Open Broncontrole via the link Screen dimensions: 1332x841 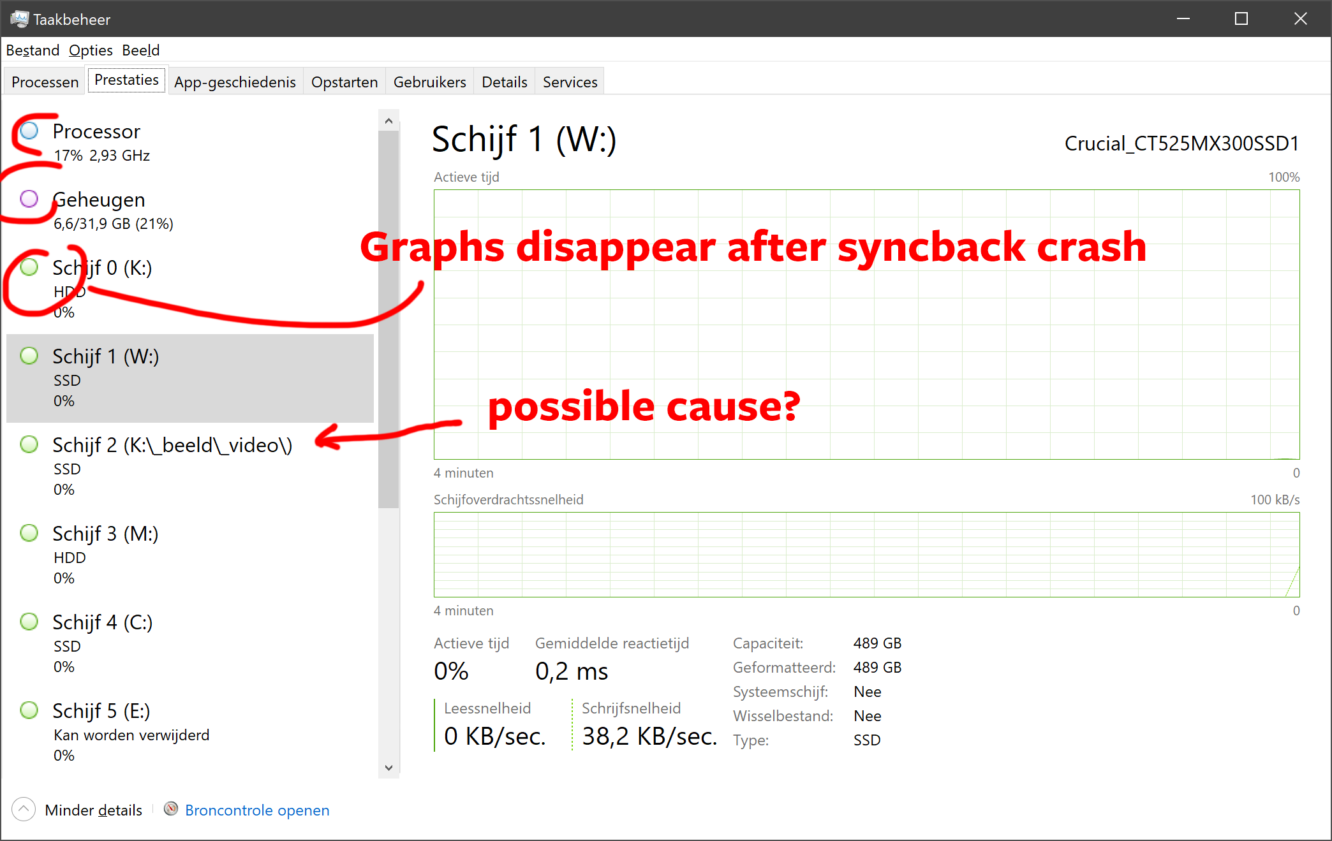coord(256,809)
